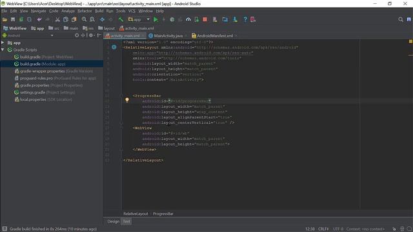413x232 pixels.
Task: Click the Gradle build finished status message
Action: pos(53,229)
